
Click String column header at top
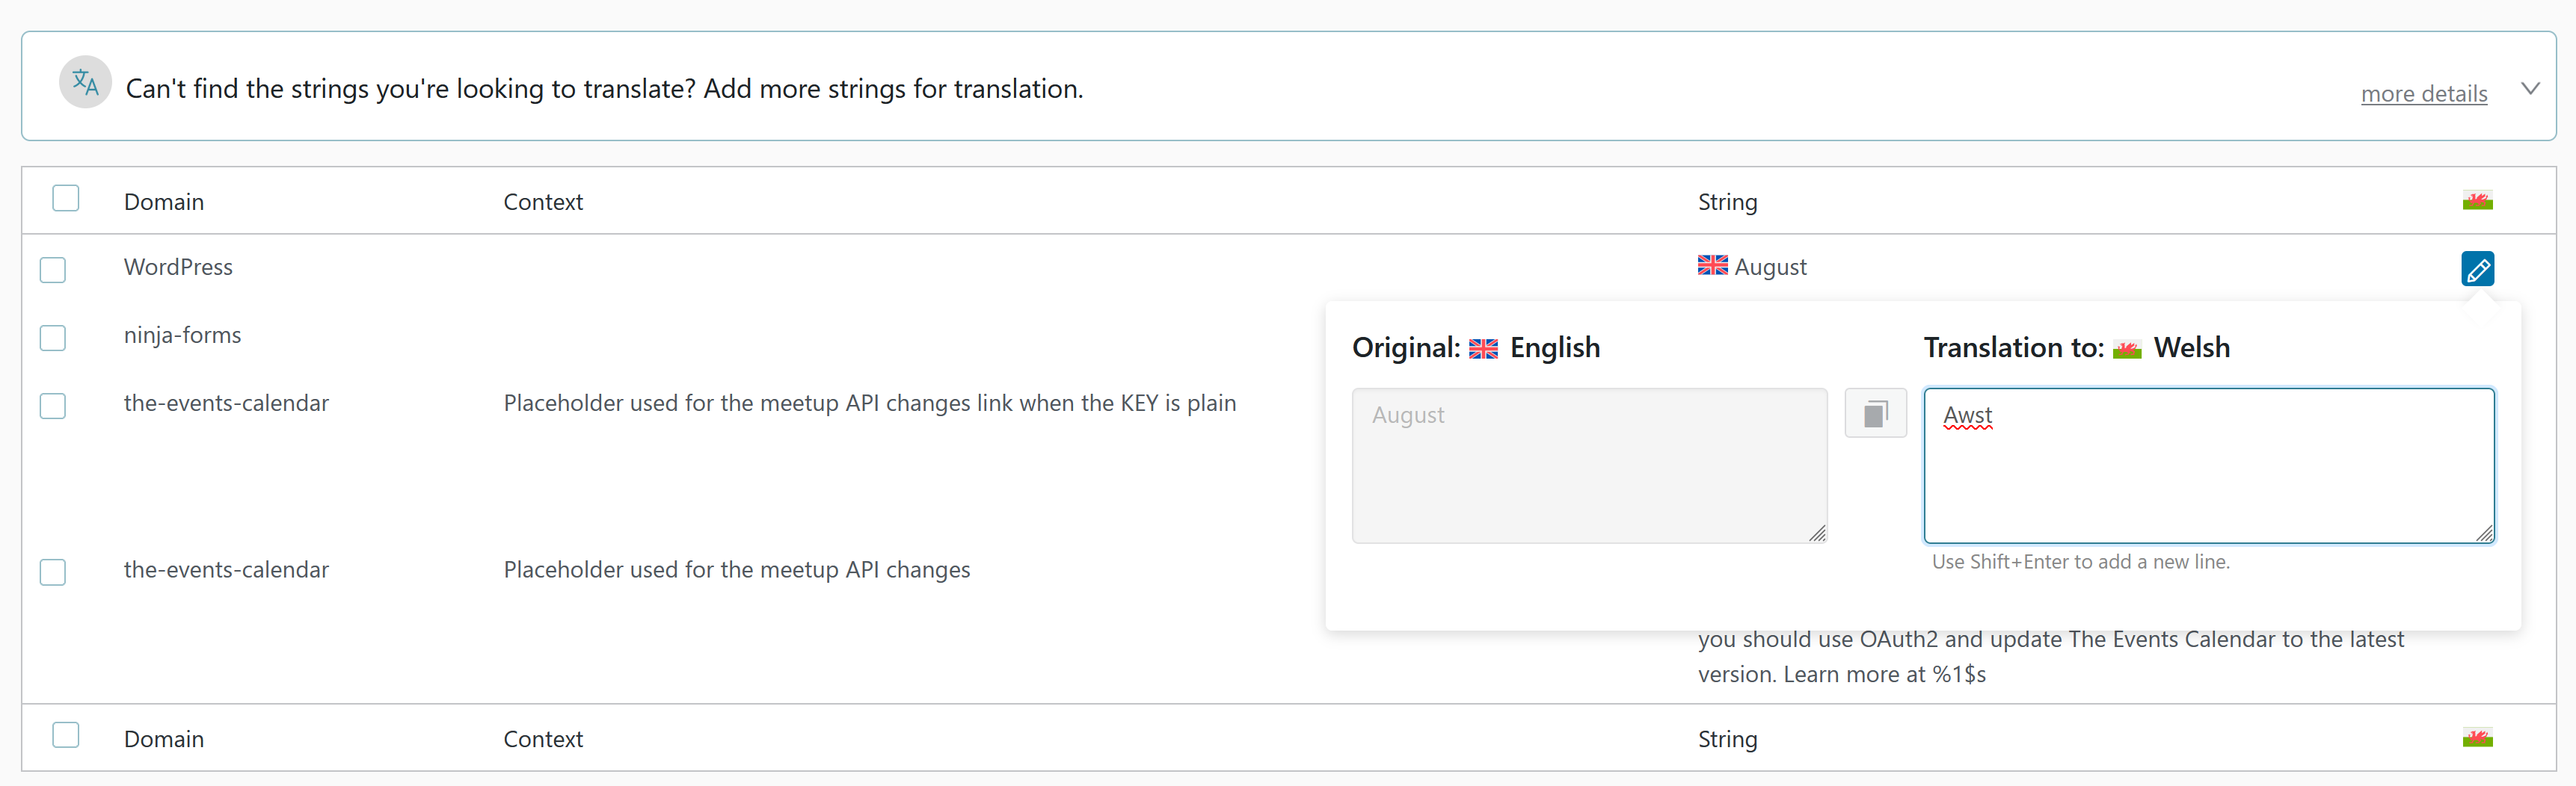coord(1727,202)
